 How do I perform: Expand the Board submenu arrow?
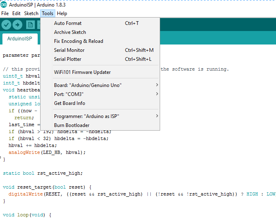(x=156, y=85)
